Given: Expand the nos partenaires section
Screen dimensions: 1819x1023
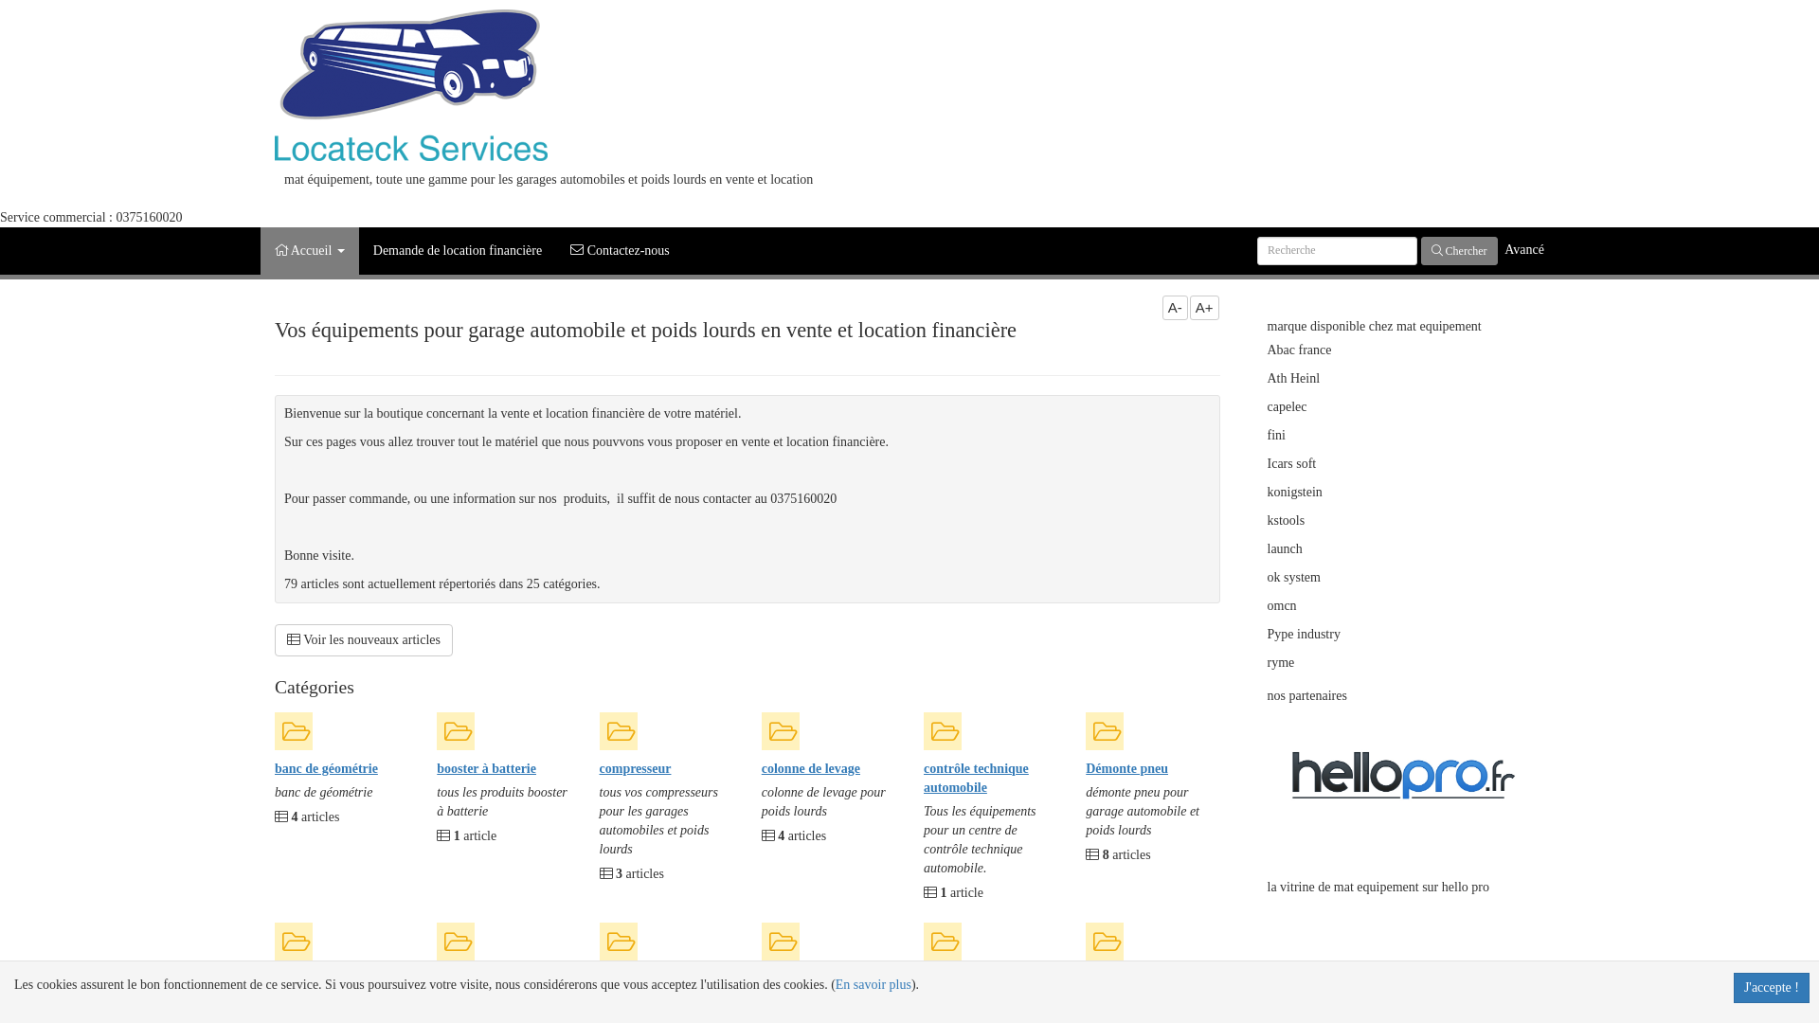Looking at the screenshot, I should pyautogui.click(x=1306, y=694).
